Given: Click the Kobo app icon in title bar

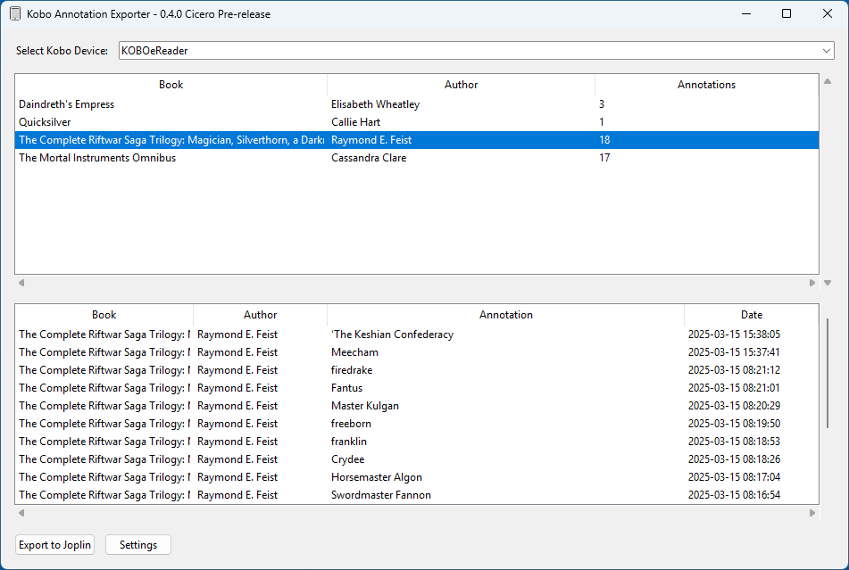Looking at the screenshot, I should 15,14.
